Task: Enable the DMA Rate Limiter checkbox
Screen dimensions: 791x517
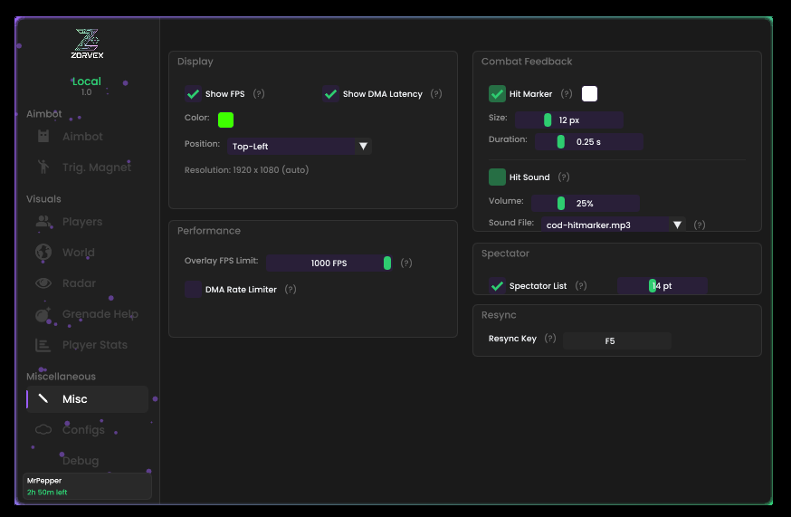Action: tap(193, 290)
